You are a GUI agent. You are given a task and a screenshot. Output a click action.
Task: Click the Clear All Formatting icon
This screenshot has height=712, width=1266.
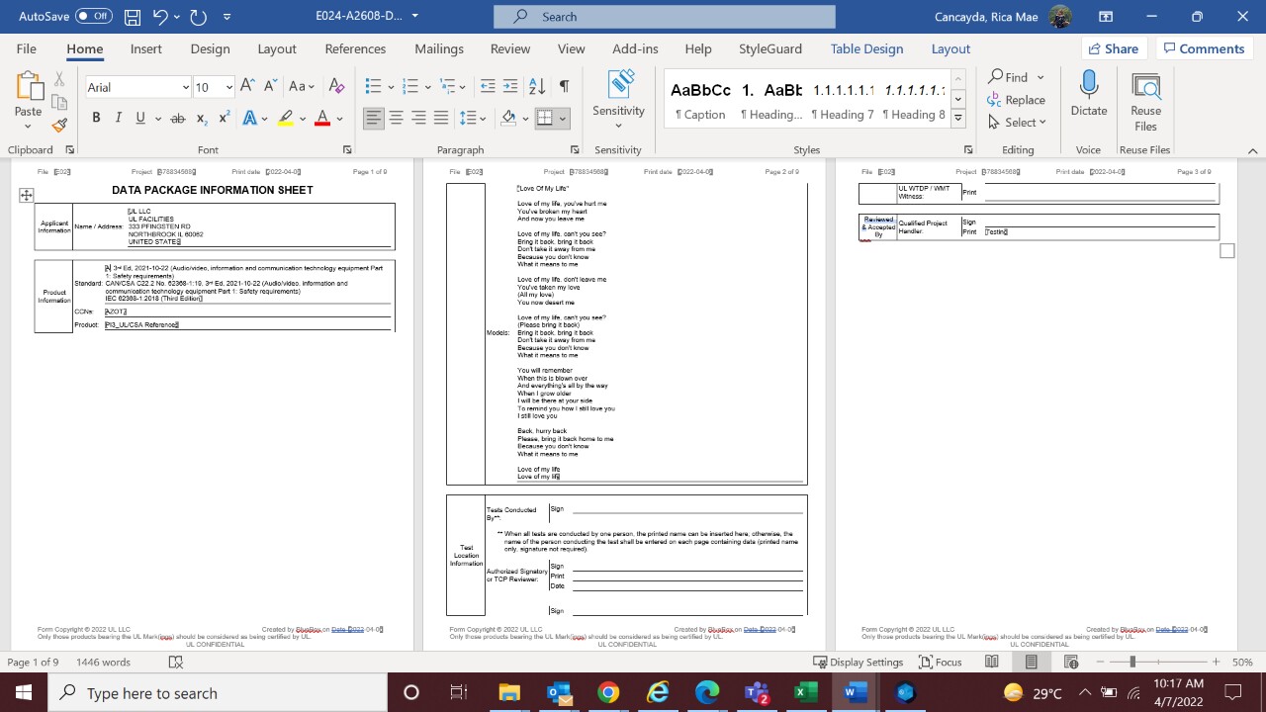pos(336,87)
